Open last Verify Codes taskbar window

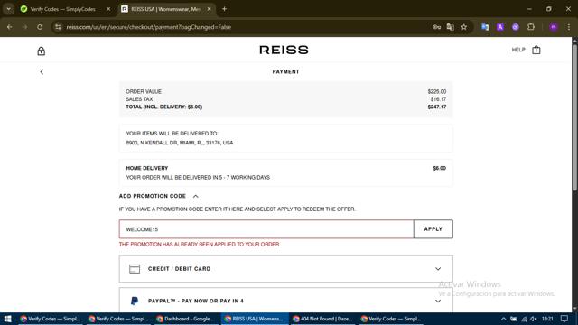[x=390, y=319]
